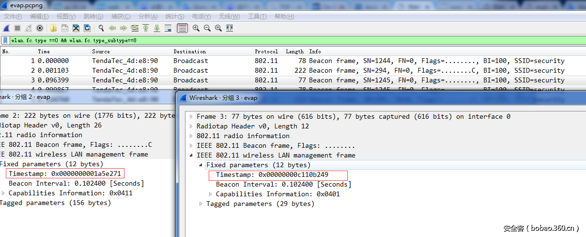Image resolution: width=586 pixels, height=237 pixels.
Task: Click the display filter bookmark icon
Action: (5, 41)
